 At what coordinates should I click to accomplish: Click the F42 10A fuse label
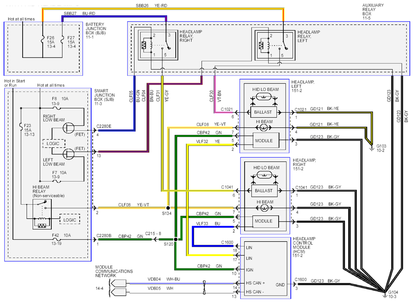61,239
